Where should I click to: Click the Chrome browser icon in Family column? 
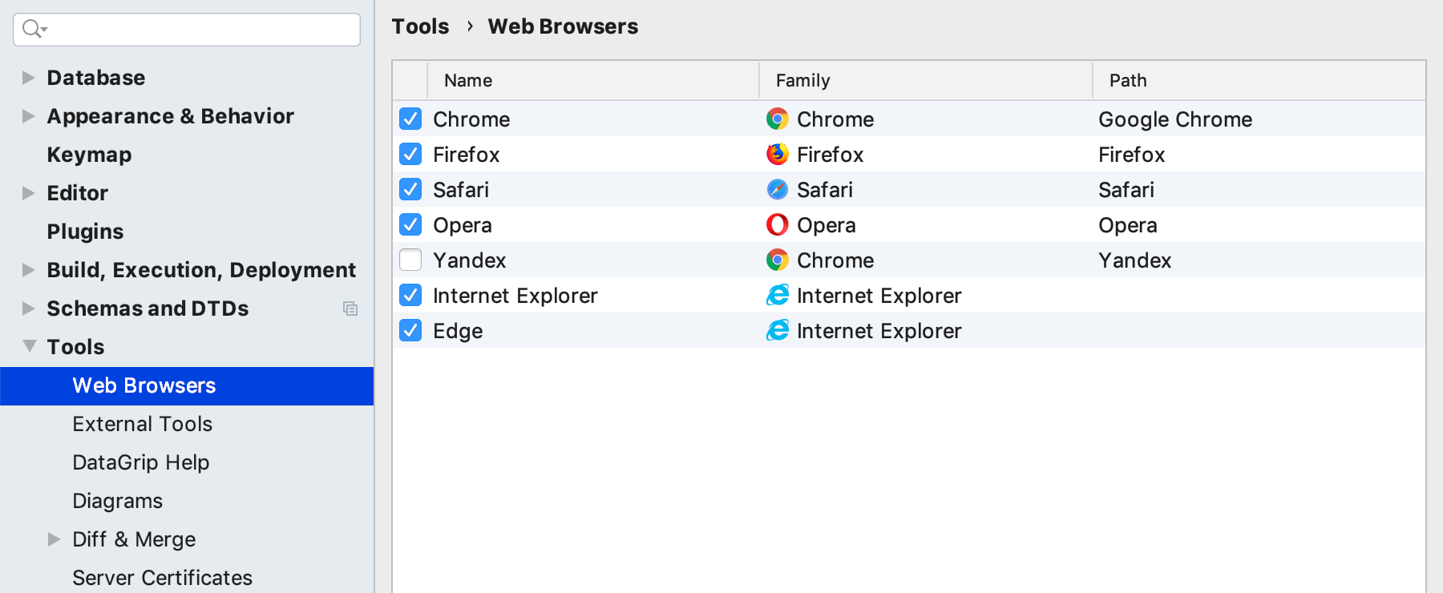pyautogui.click(x=776, y=119)
